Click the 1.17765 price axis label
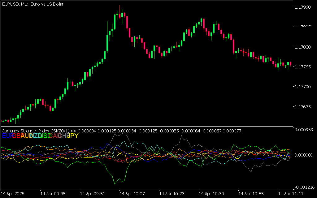The height and width of the screenshot is (198, 317). 304,67
